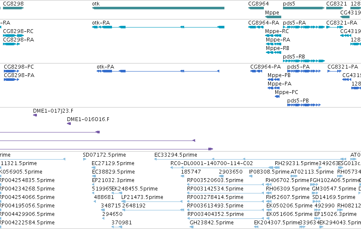
Task: Select transcript Mppe-RB
Action: (x=274, y=52)
